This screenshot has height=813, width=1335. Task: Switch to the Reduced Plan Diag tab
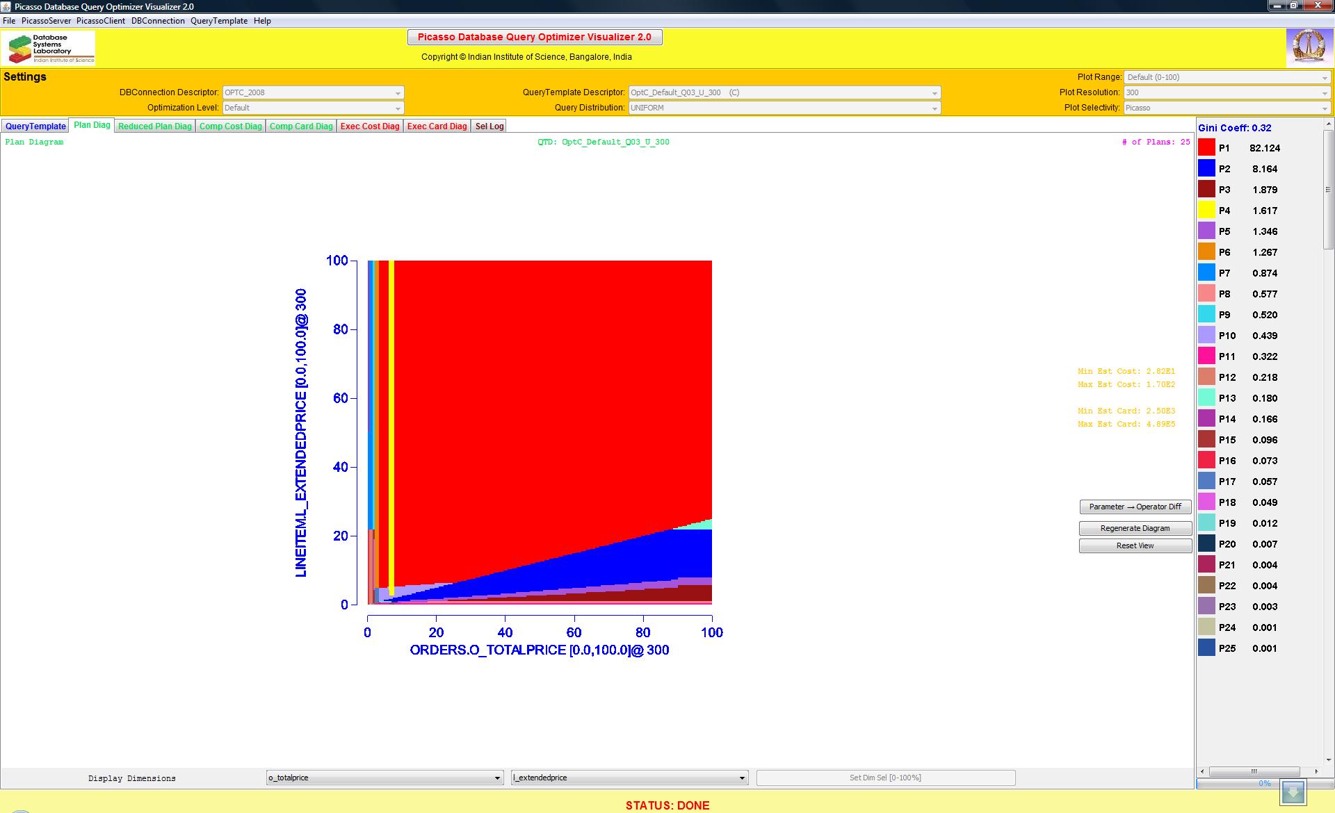click(x=154, y=126)
